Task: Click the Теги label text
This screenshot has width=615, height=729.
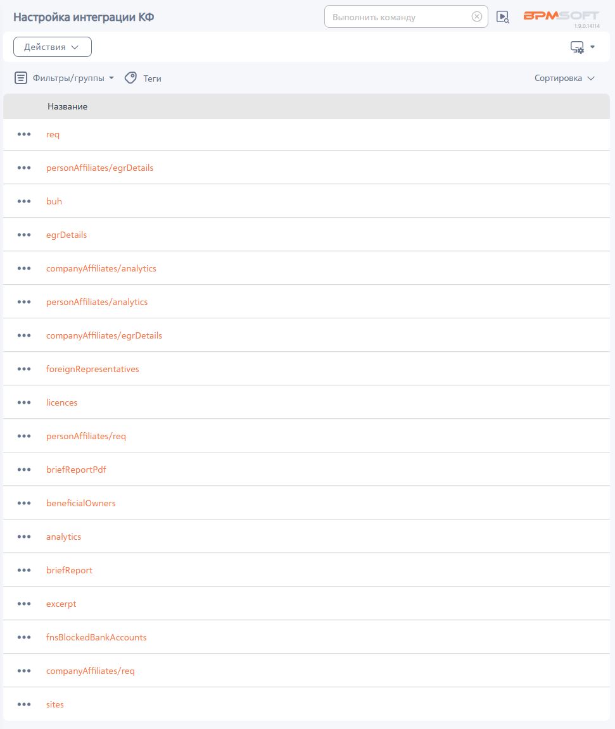Action: point(152,78)
